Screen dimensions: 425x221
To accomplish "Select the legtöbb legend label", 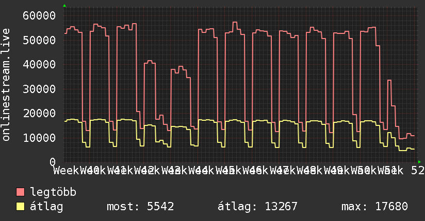I will coord(54,192).
